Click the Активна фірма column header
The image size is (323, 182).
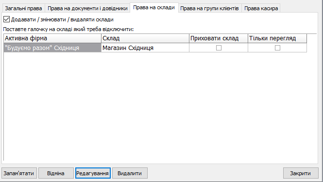pyautogui.click(x=52, y=38)
